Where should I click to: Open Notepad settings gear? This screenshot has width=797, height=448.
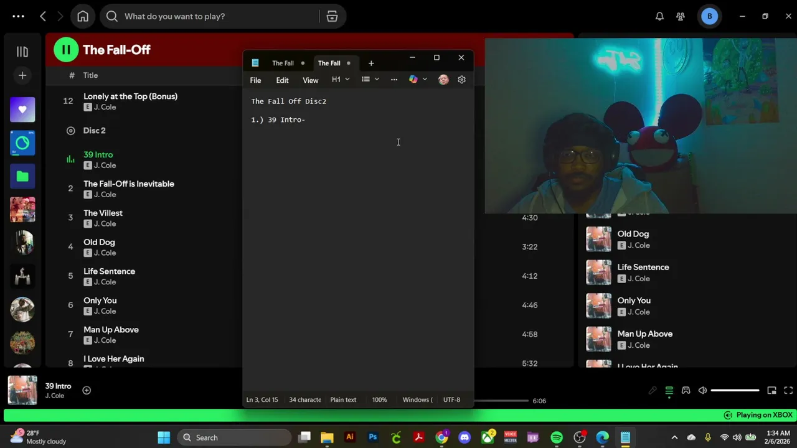coord(461,80)
